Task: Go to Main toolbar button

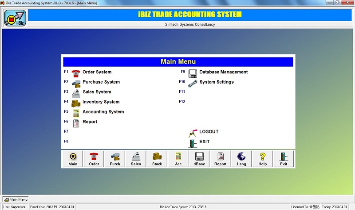Action: (73, 159)
